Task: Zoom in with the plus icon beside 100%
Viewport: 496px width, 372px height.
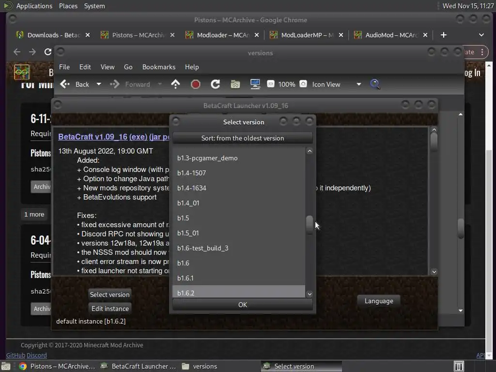Action: point(303,84)
